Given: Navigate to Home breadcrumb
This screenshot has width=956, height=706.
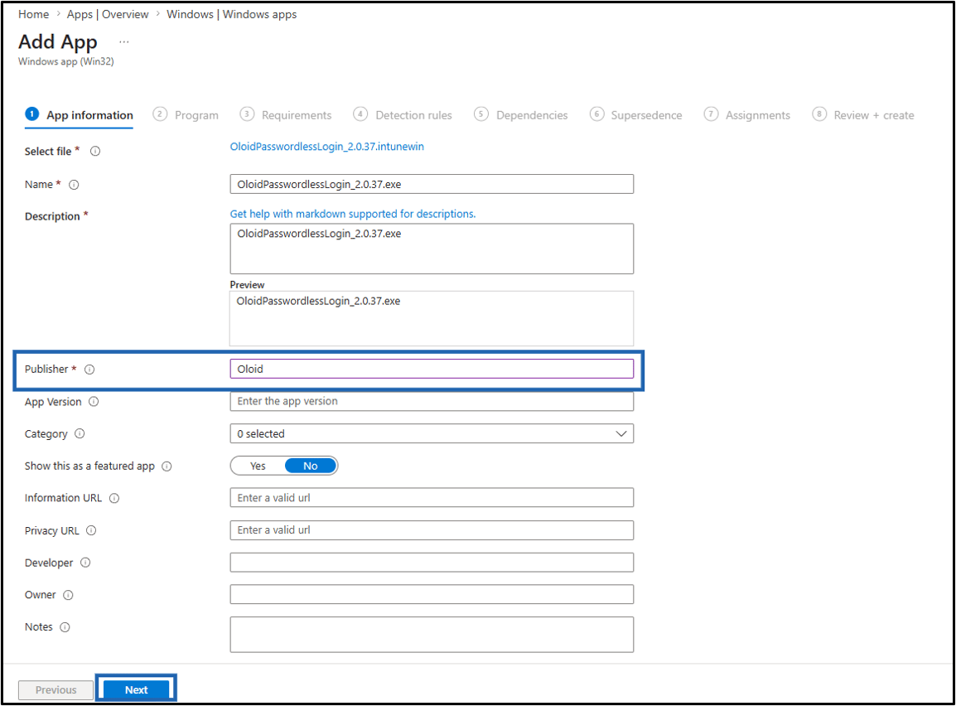Looking at the screenshot, I should point(33,14).
